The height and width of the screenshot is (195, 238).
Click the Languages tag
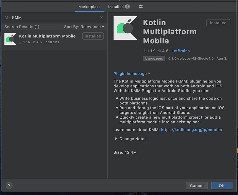(154, 58)
